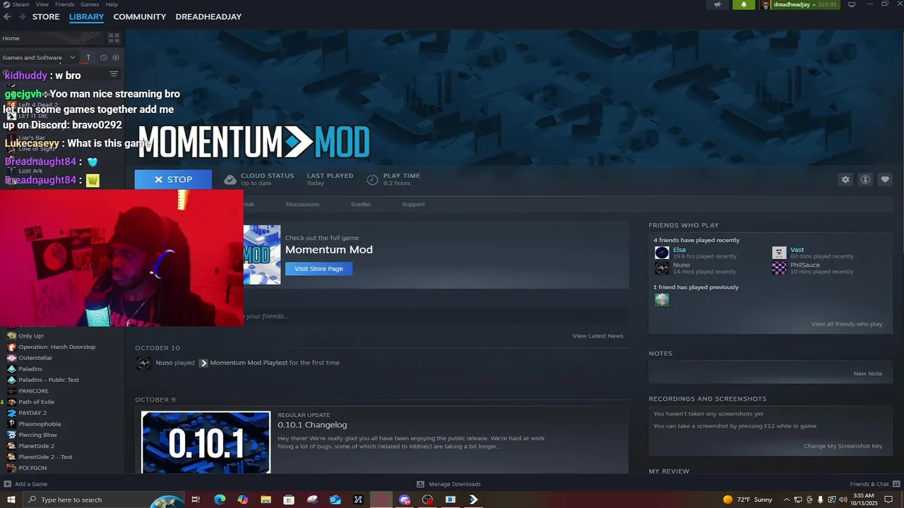Open friend Nuno's avatar in activity
This screenshot has height=508, width=904.
(x=143, y=363)
